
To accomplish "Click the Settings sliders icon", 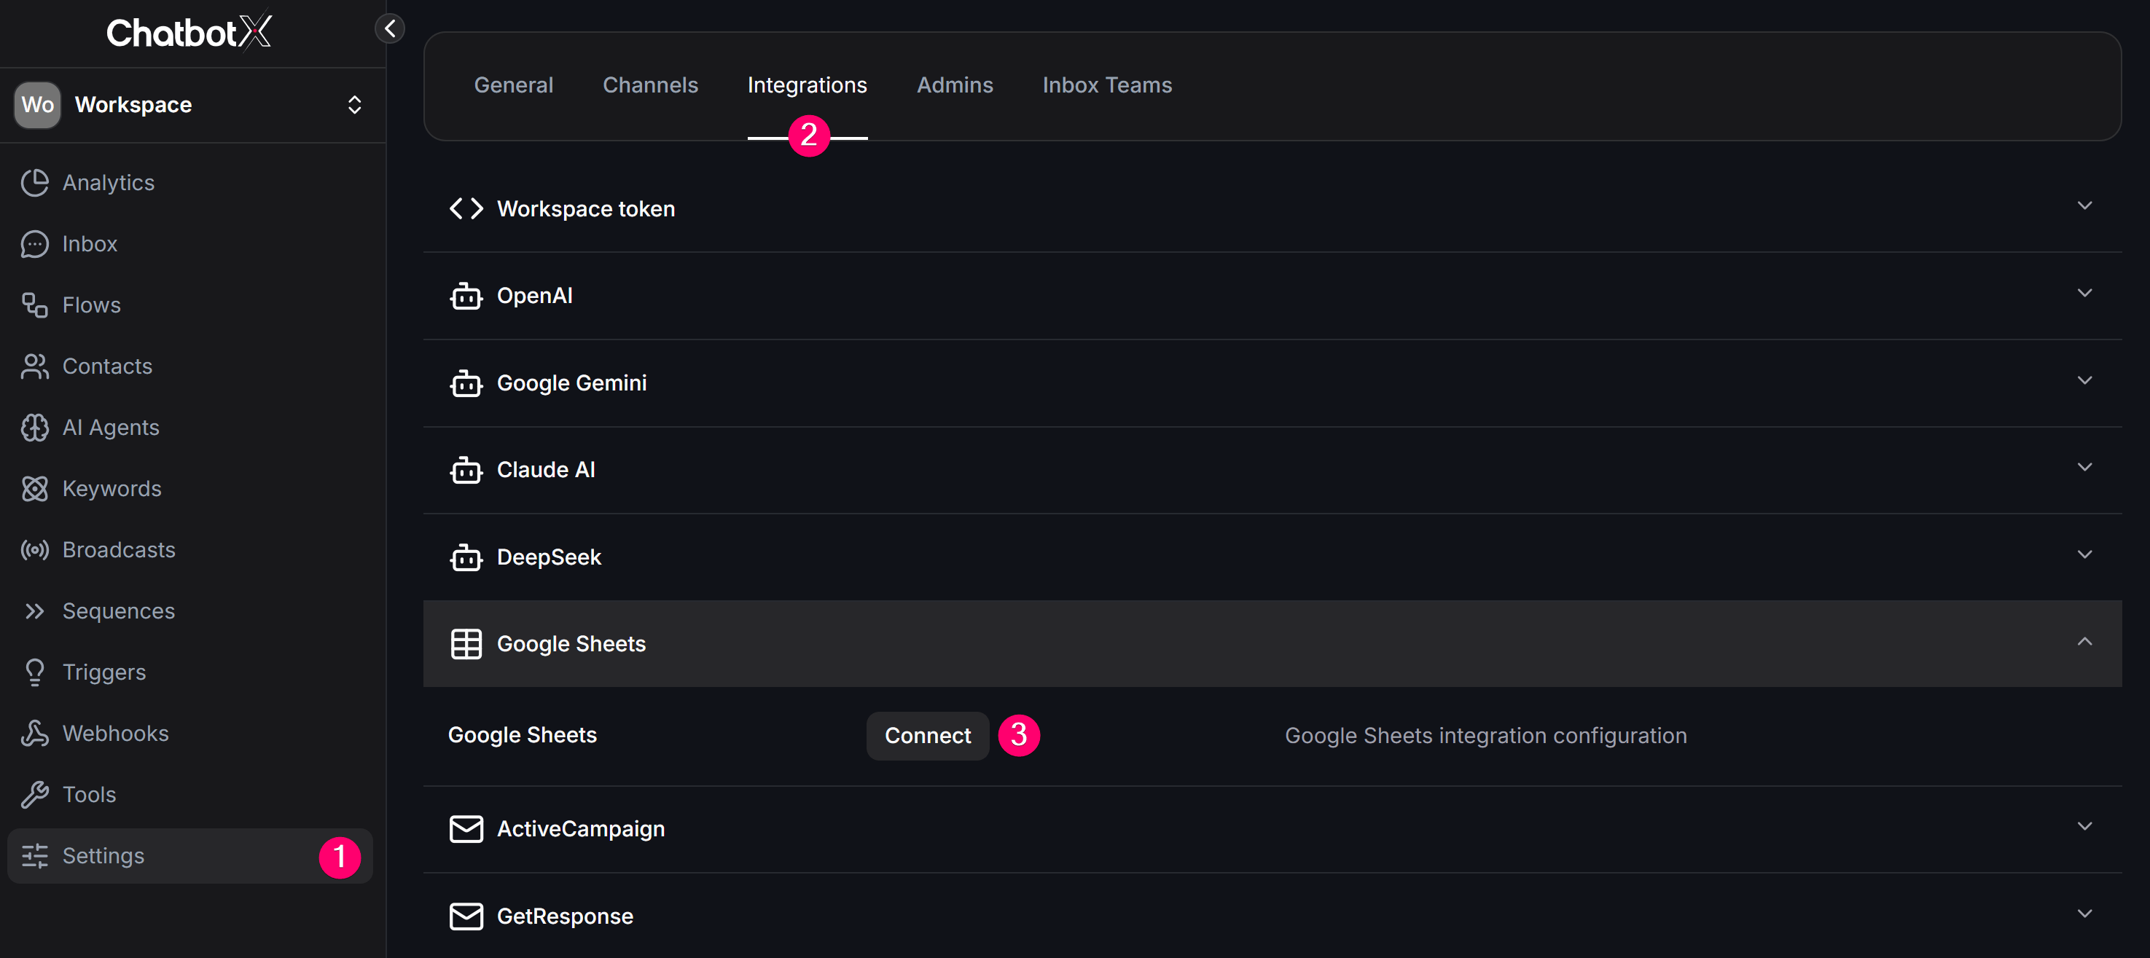I will pyautogui.click(x=34, y=856).
